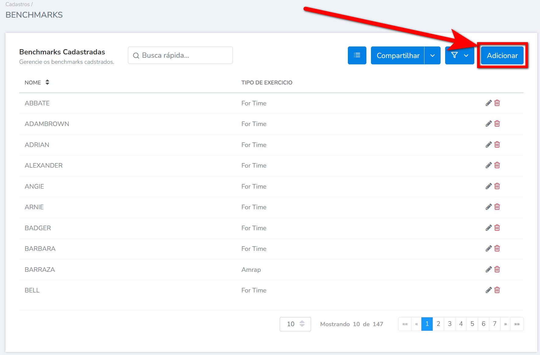Edit the ADRIAN benchmark row

488,145
